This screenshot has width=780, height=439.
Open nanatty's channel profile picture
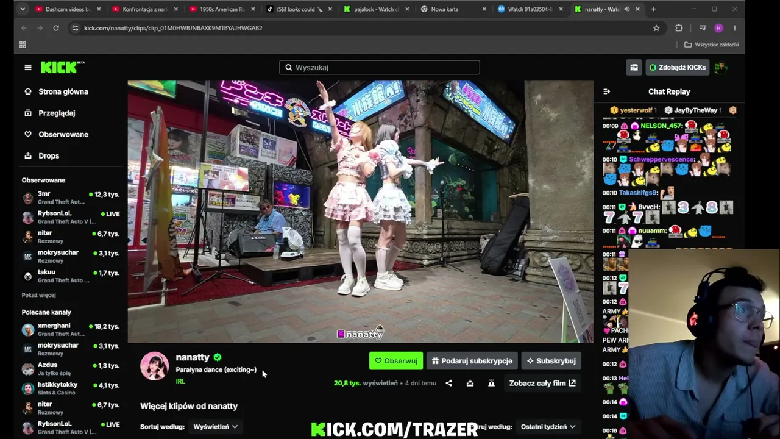[155, 366]
